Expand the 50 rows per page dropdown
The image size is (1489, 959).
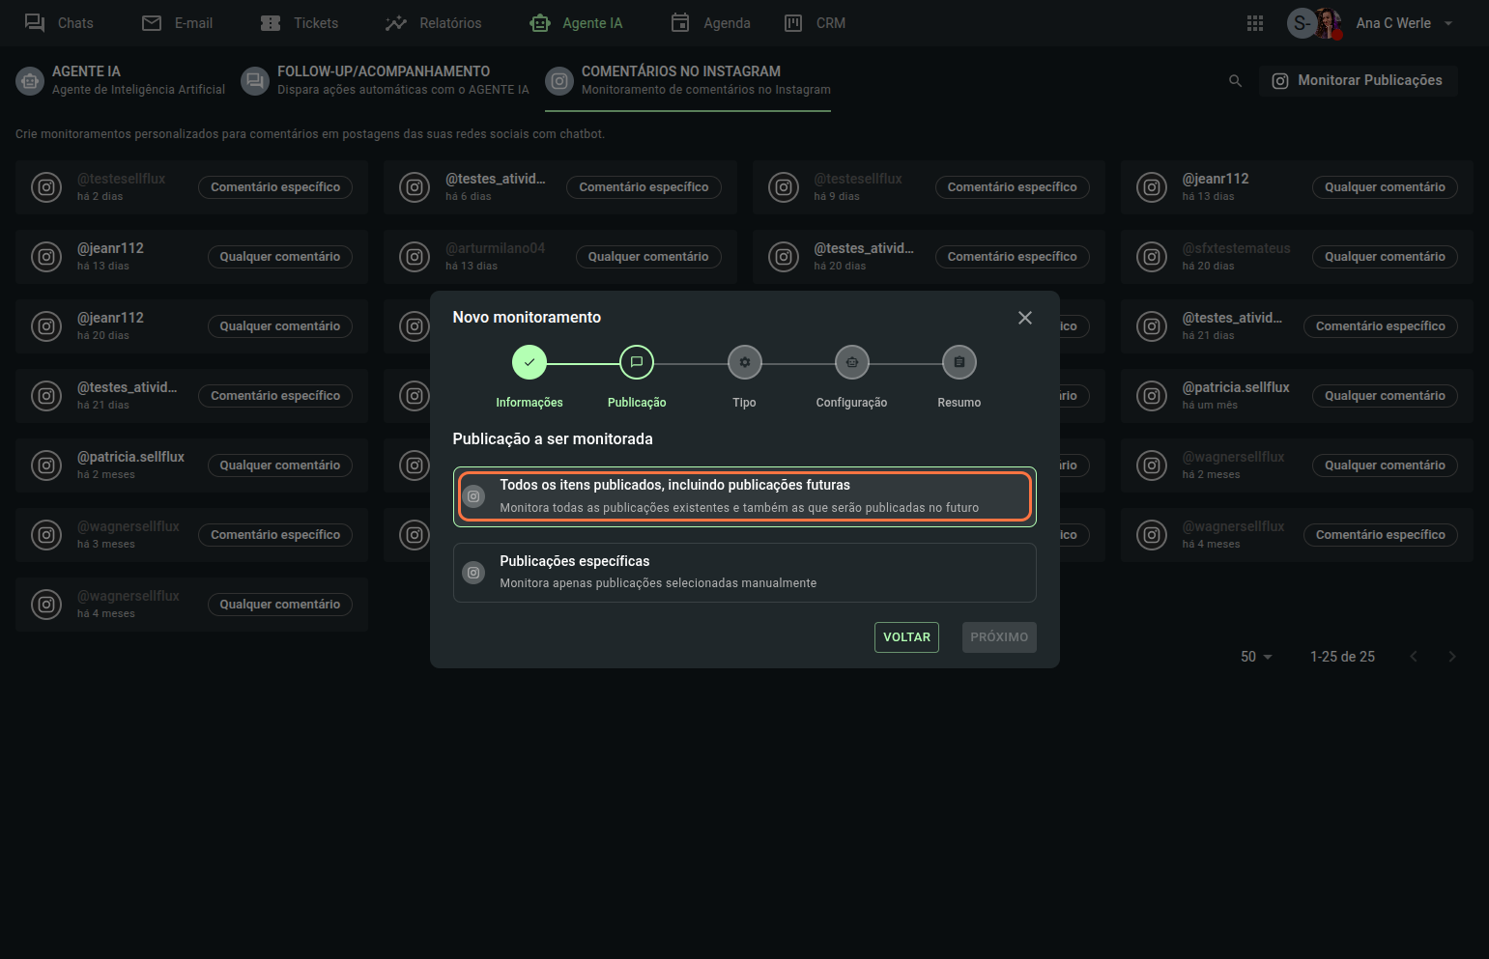pyautogui.click(x=1256, y=657)
